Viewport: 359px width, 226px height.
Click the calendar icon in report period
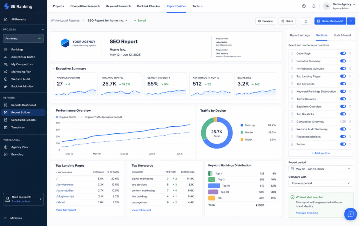tap(292, 169)
